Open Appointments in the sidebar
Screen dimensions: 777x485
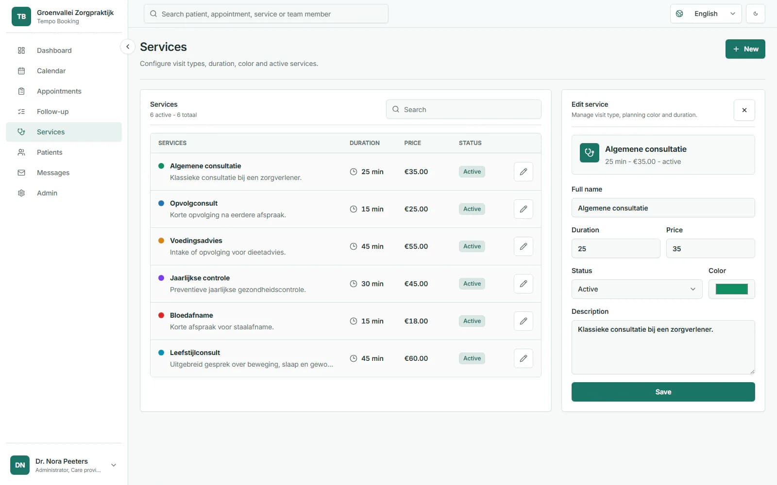coord(64,91)
